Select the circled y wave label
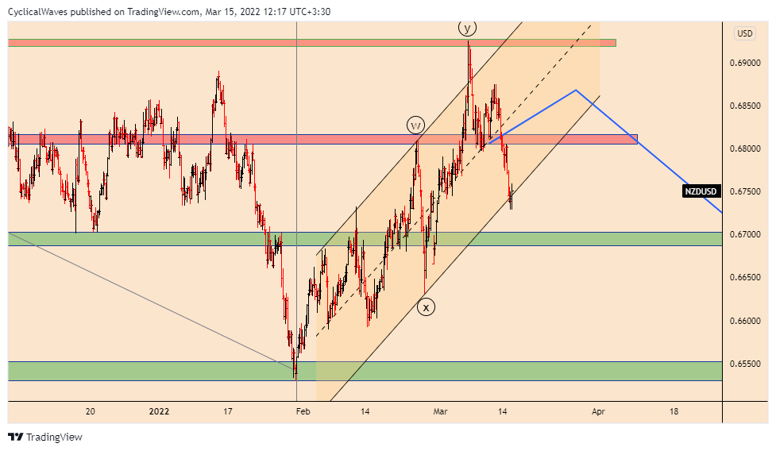Viewport: 776px width, 451px height. (x=467, y=29)
